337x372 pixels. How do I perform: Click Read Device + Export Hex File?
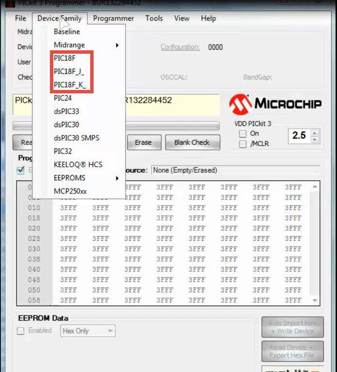coord(292,351)
